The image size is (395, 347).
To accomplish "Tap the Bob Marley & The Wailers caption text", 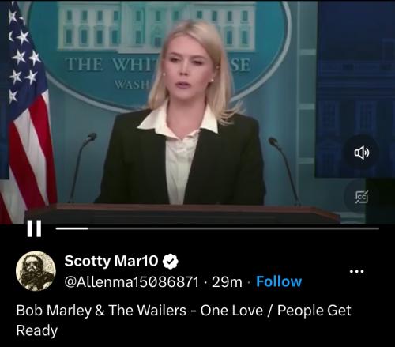I will [x=101, y=310].
